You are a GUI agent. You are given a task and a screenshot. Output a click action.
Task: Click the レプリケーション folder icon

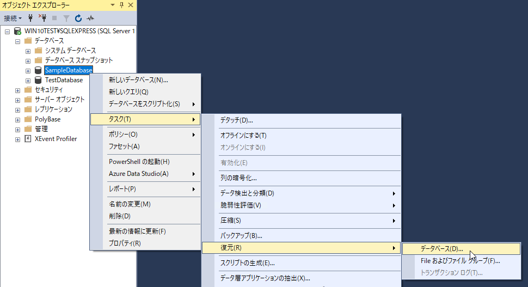28,109
